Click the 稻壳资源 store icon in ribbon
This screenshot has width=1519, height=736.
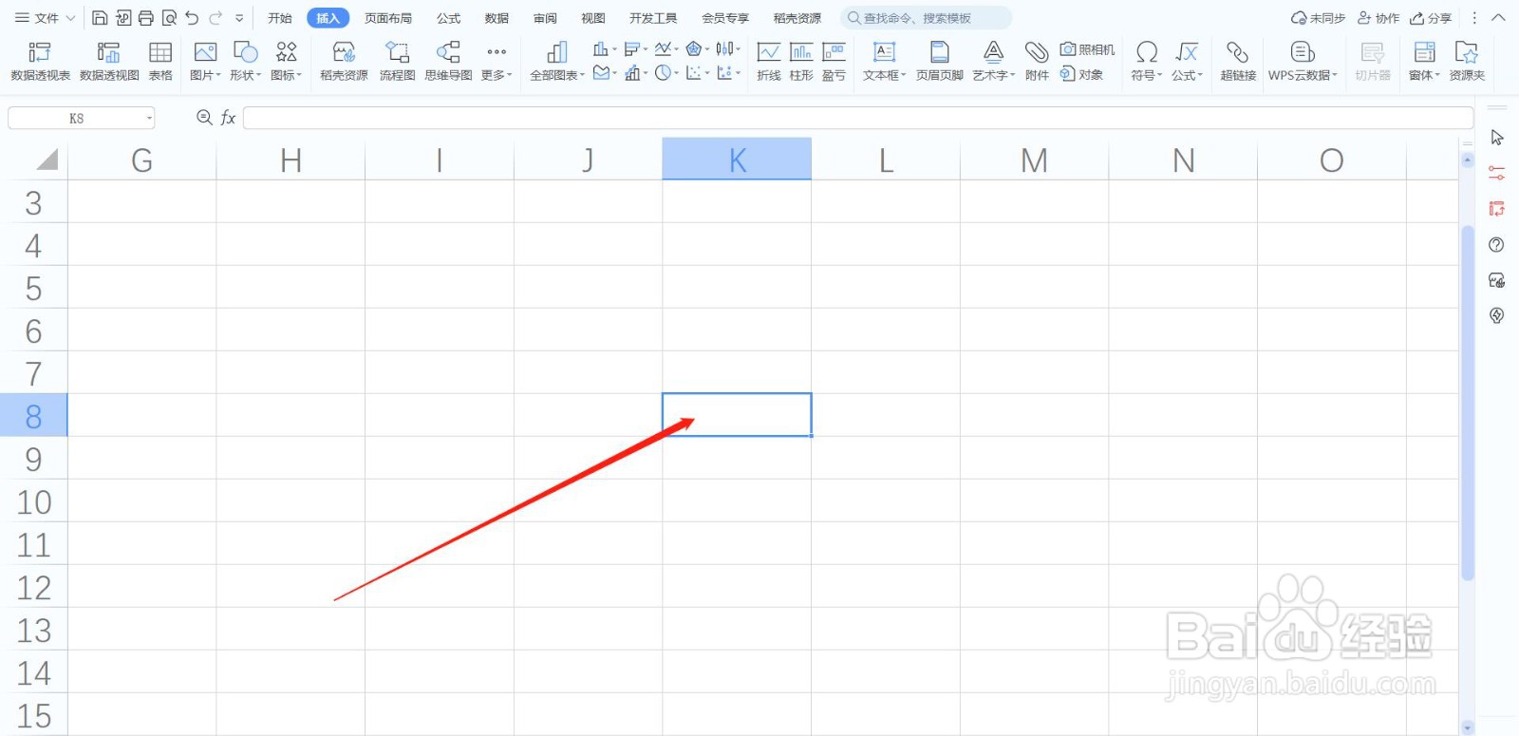coord(344,61)
